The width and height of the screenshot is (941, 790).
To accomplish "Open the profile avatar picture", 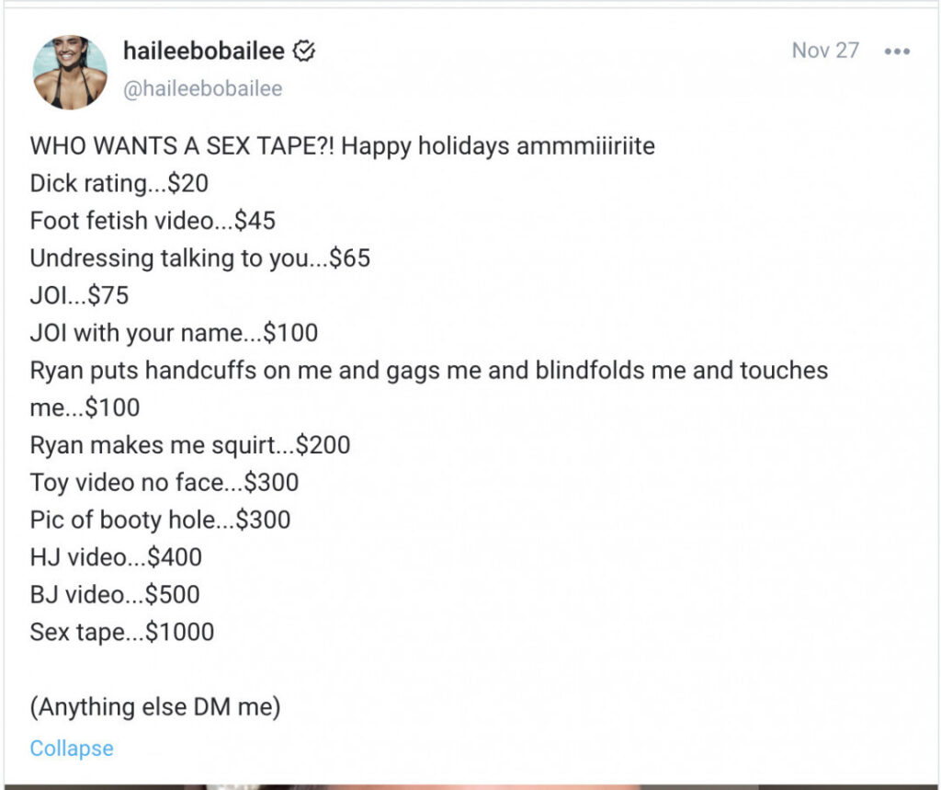I will click(70, 72).
